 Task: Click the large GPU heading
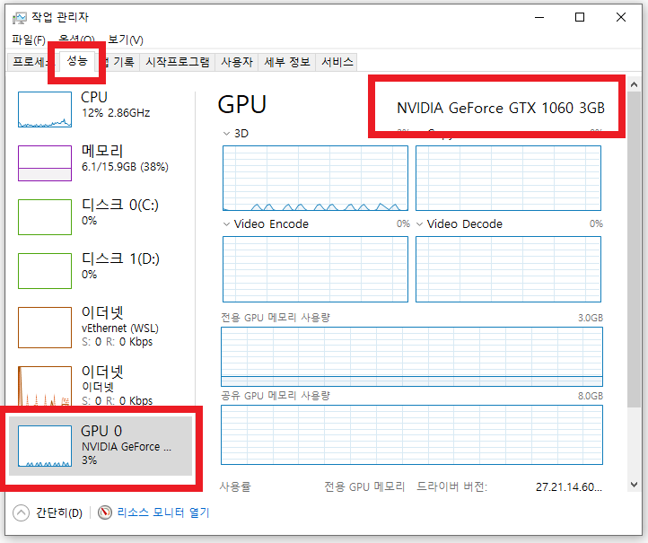242,104
